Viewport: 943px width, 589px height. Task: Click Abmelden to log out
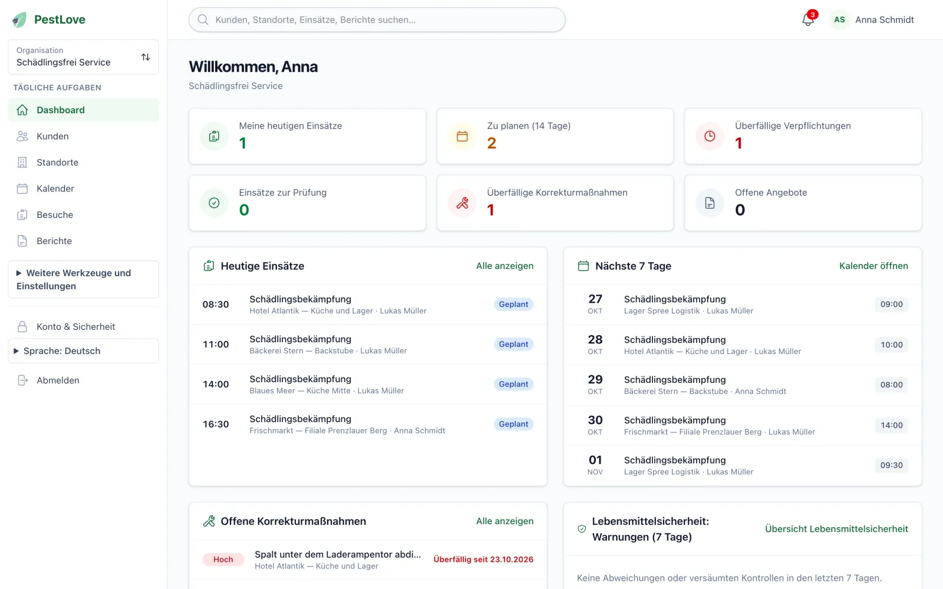click(84, 380)
